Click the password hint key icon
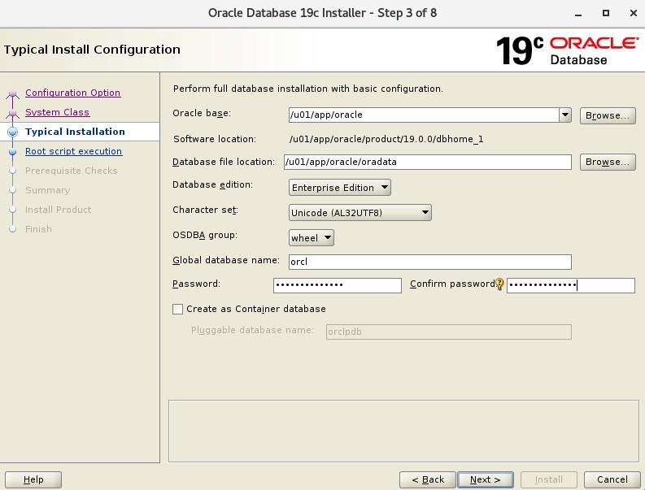Image resolution: width=645 pixels, height=490 pixels. click(x=499, y=284)
